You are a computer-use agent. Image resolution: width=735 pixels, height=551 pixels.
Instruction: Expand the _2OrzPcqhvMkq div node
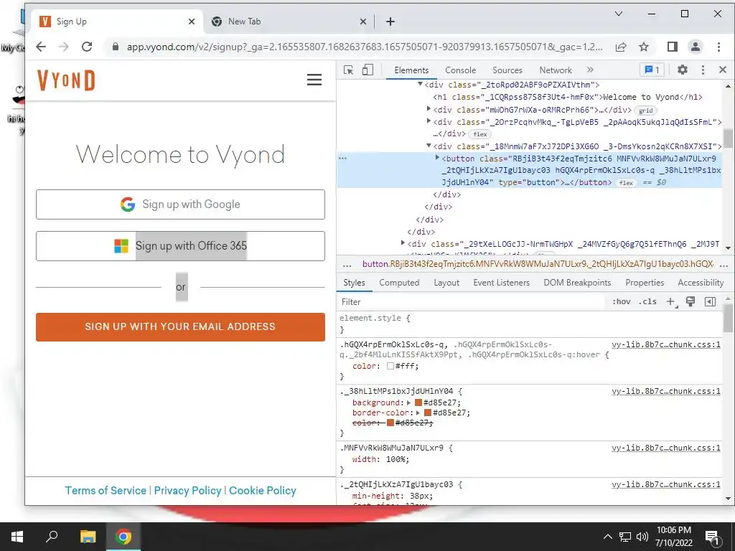[429, 121]
